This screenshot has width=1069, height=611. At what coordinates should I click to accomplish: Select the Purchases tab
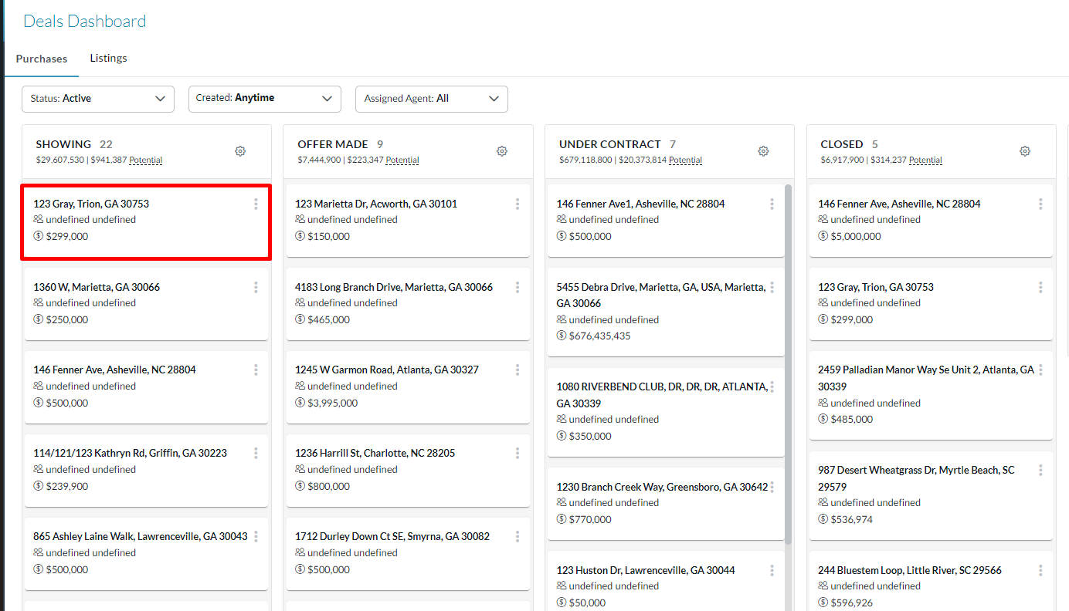(x=42, y=59)
